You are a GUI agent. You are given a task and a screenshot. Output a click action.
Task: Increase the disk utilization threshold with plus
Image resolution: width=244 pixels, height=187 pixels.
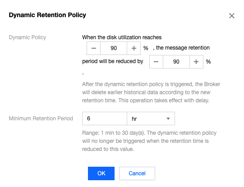pos(134,48)
